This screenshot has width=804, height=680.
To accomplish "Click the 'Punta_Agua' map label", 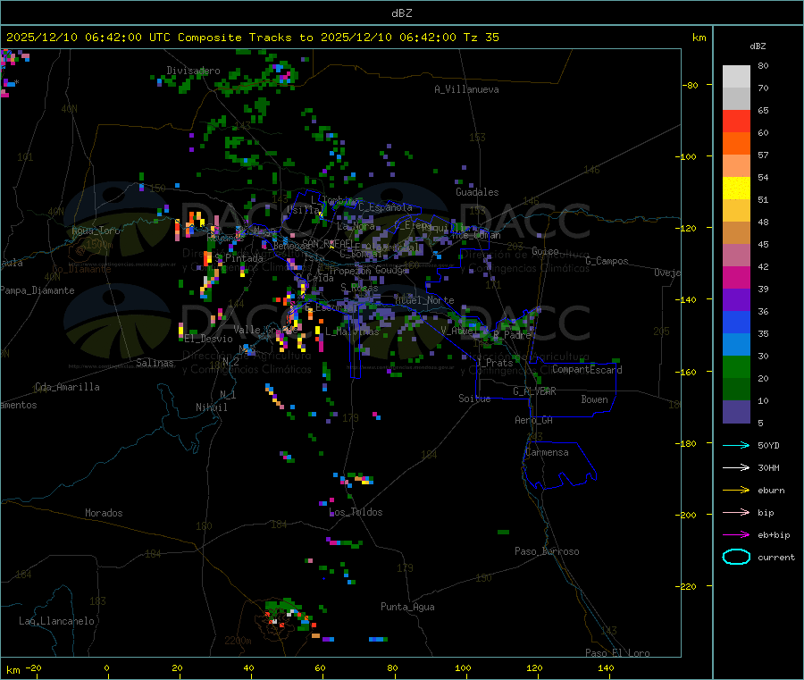I will point(407,607).
